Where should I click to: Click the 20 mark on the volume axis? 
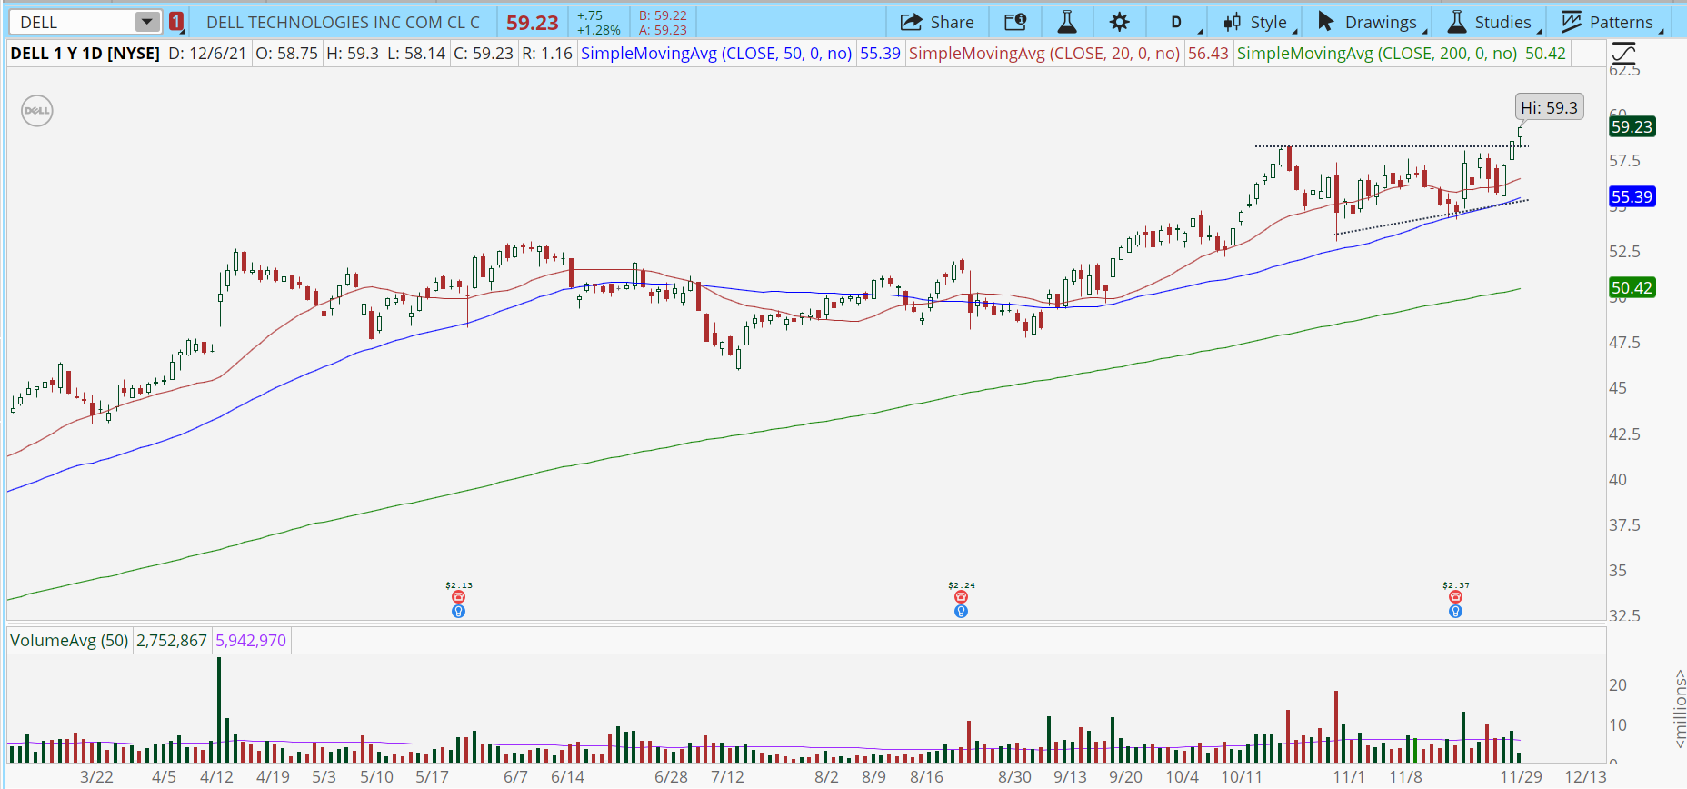[x=1618, y=685]
